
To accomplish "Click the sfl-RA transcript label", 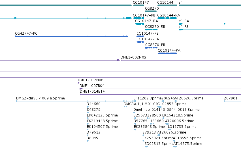I will pos(184,21).
